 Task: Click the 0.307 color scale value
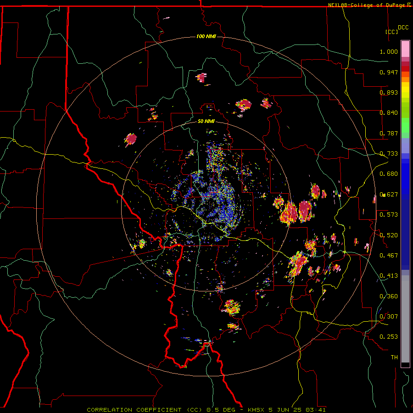[x=389, y=317]
